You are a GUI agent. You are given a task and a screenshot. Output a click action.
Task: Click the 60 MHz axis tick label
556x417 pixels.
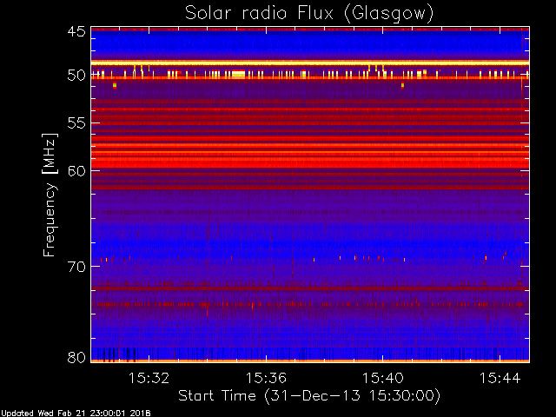click(x=76, y=171)
